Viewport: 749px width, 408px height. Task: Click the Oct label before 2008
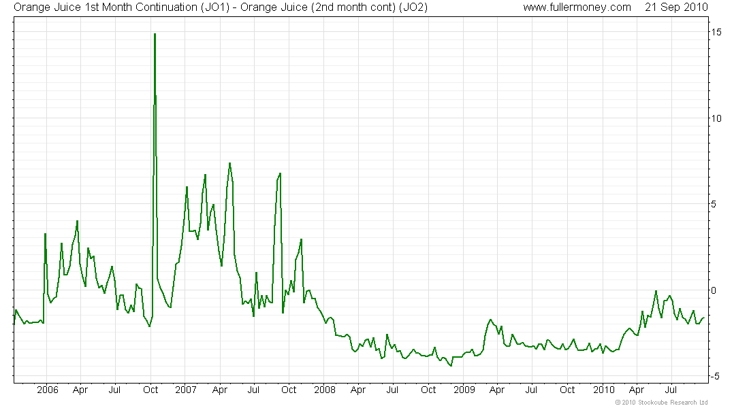coord(289,390)
